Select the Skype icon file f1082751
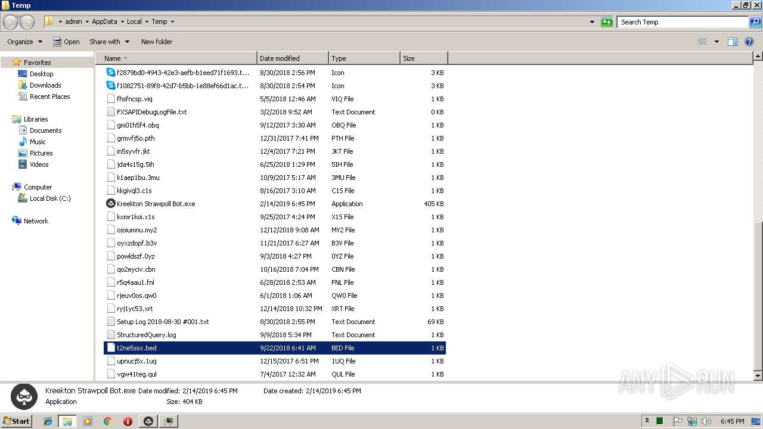This screenshot has width=763, height=429. [111, 86]
